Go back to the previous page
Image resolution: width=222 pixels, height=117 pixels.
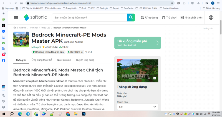coord(4,3)
